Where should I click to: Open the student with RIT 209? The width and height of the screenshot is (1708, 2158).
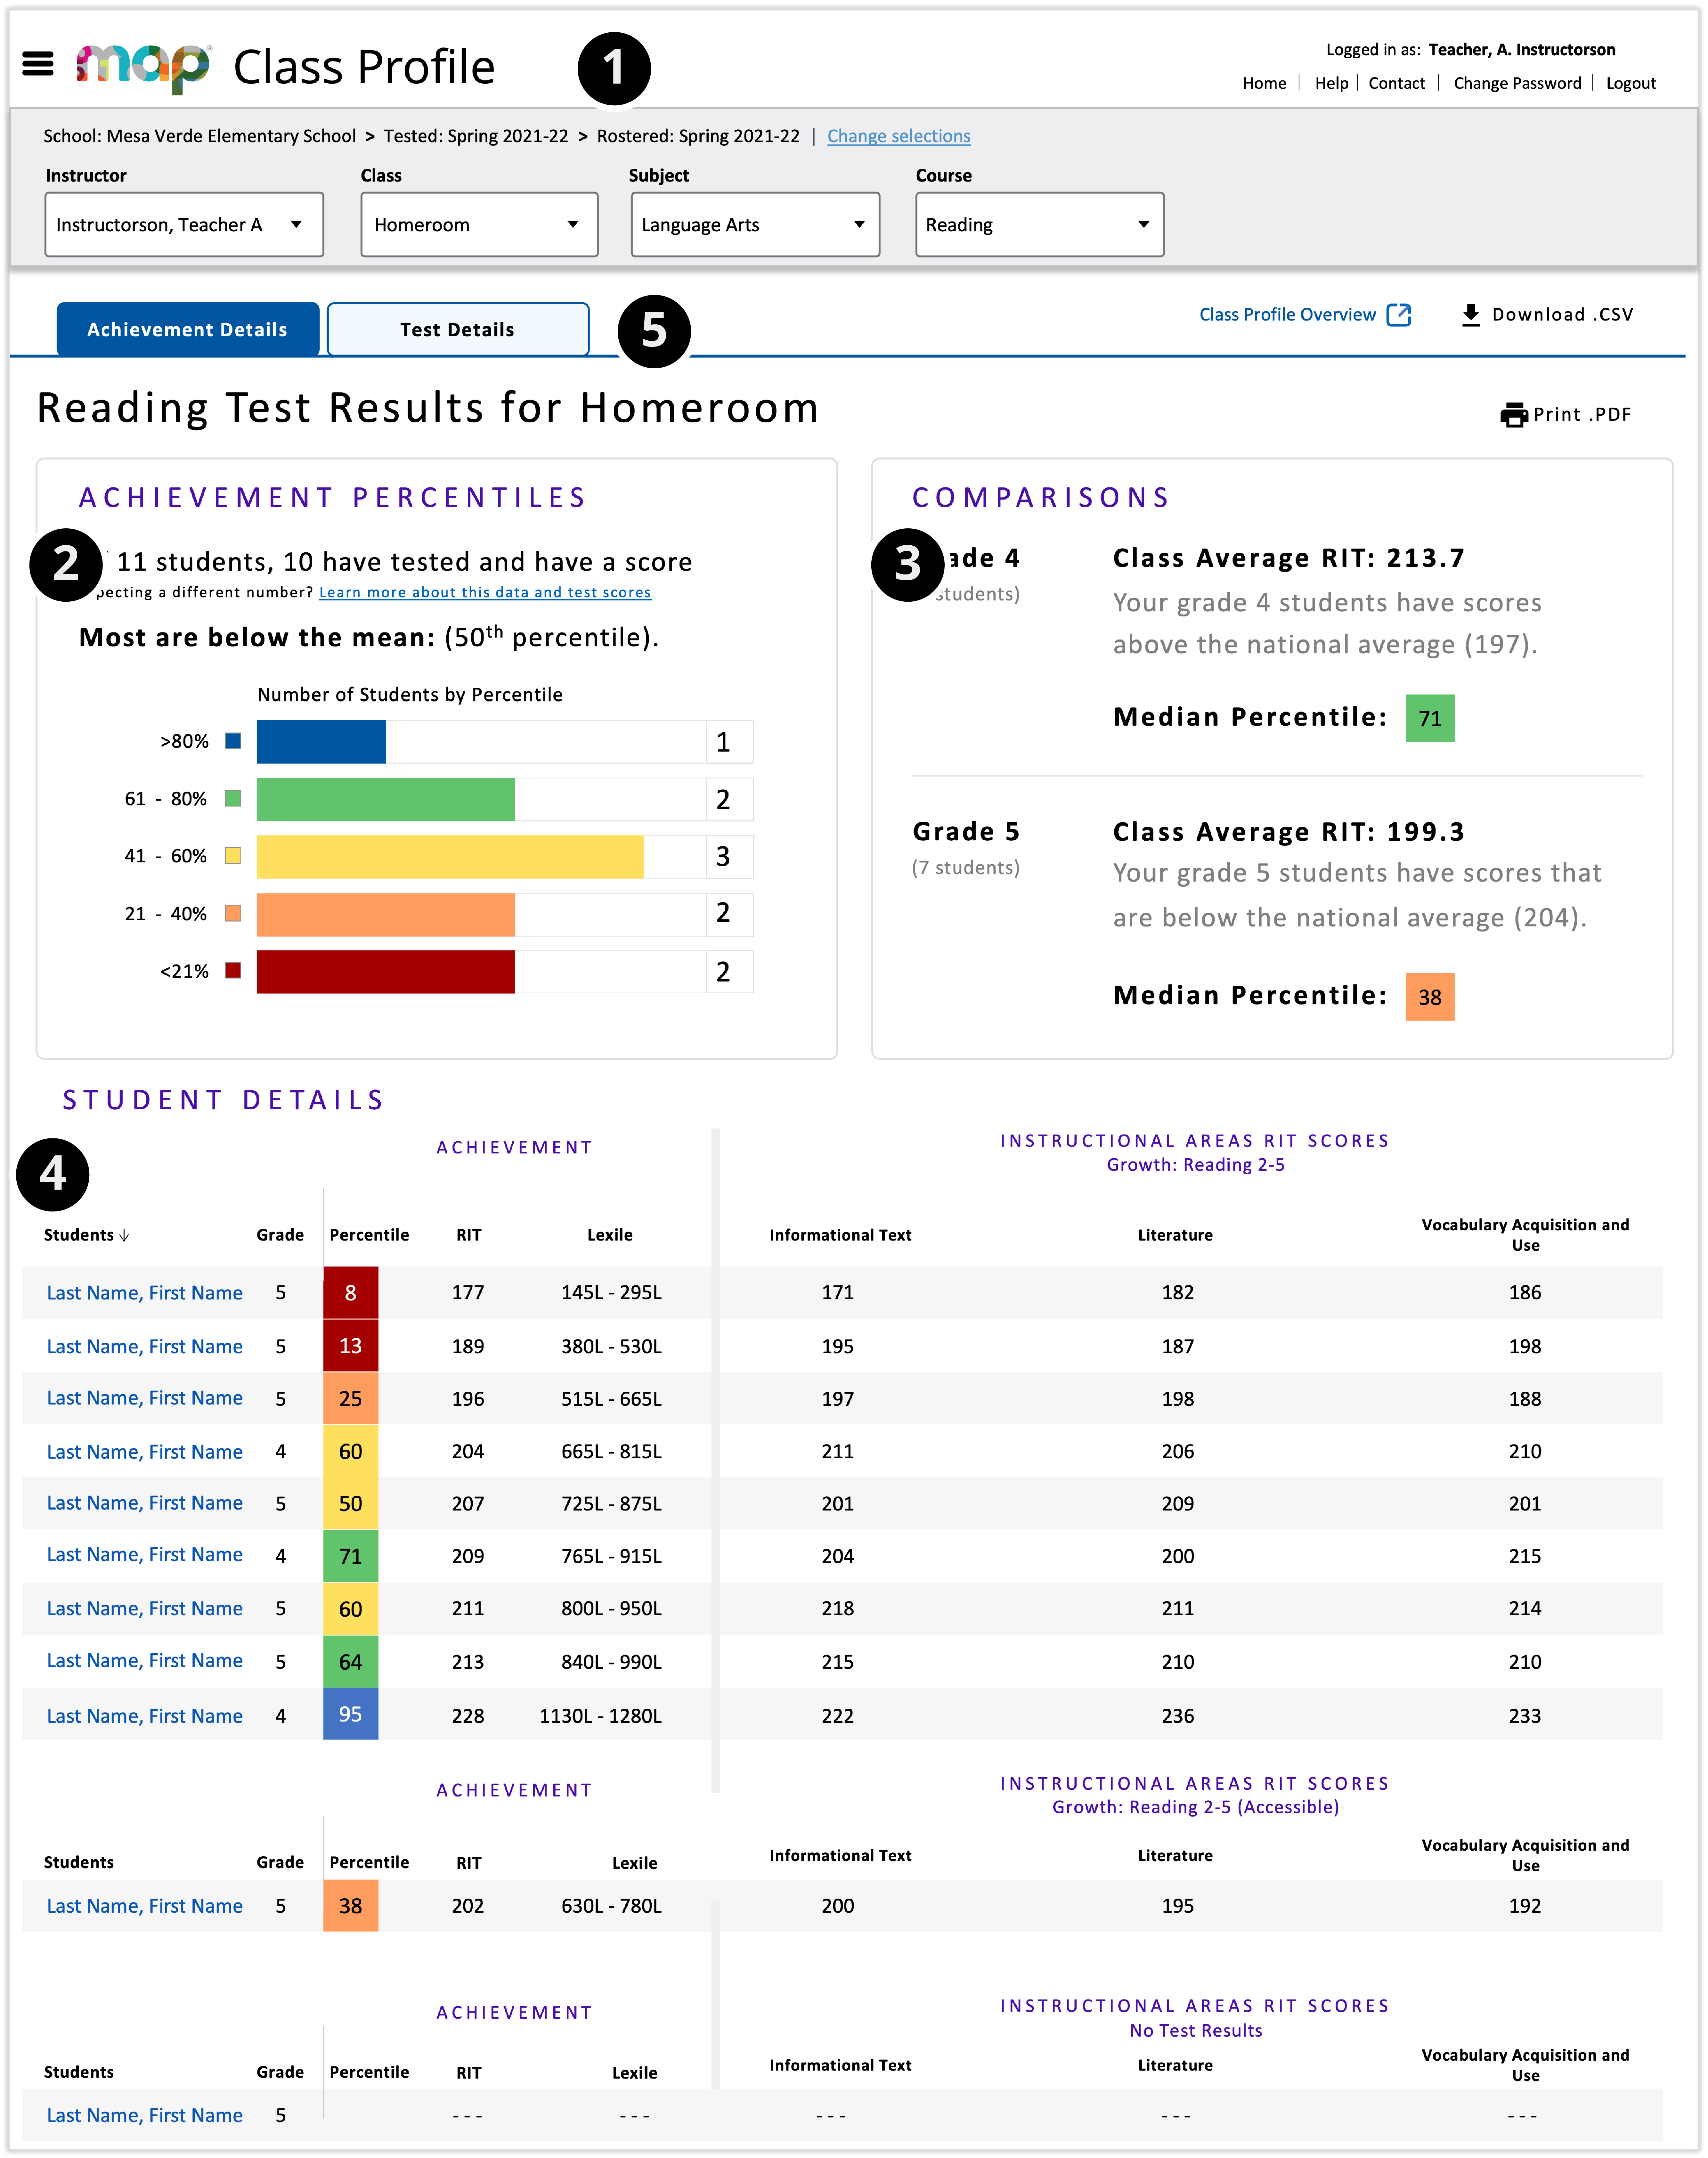[x=144, y=1555]
